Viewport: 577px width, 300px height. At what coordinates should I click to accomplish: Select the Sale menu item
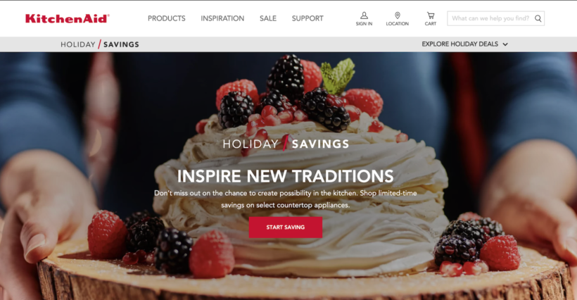point(268,18)
